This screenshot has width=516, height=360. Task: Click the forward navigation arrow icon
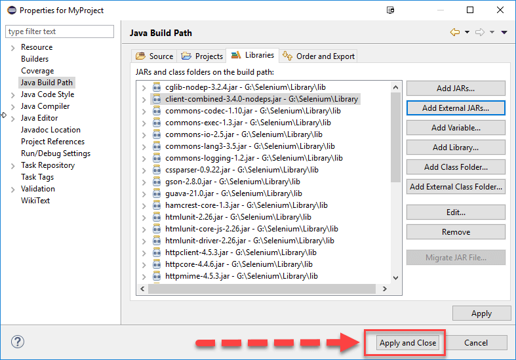pyautogui.click(x=479, y=33)
